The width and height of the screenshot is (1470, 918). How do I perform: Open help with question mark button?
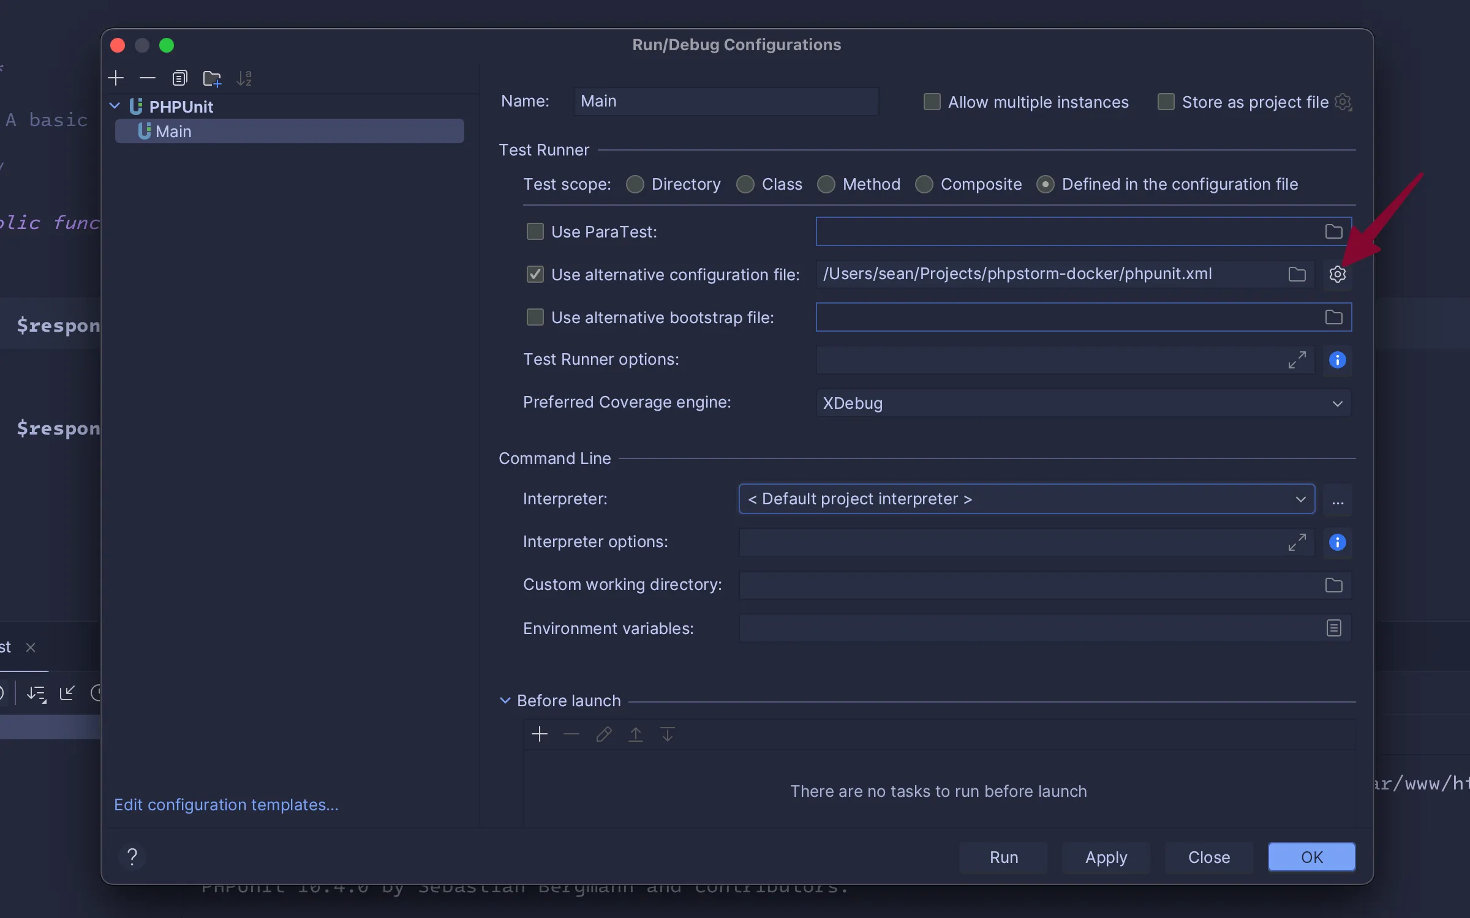132,856
